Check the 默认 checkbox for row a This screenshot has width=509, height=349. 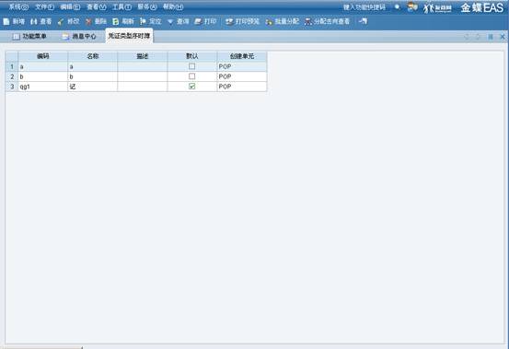coord(191,66)
